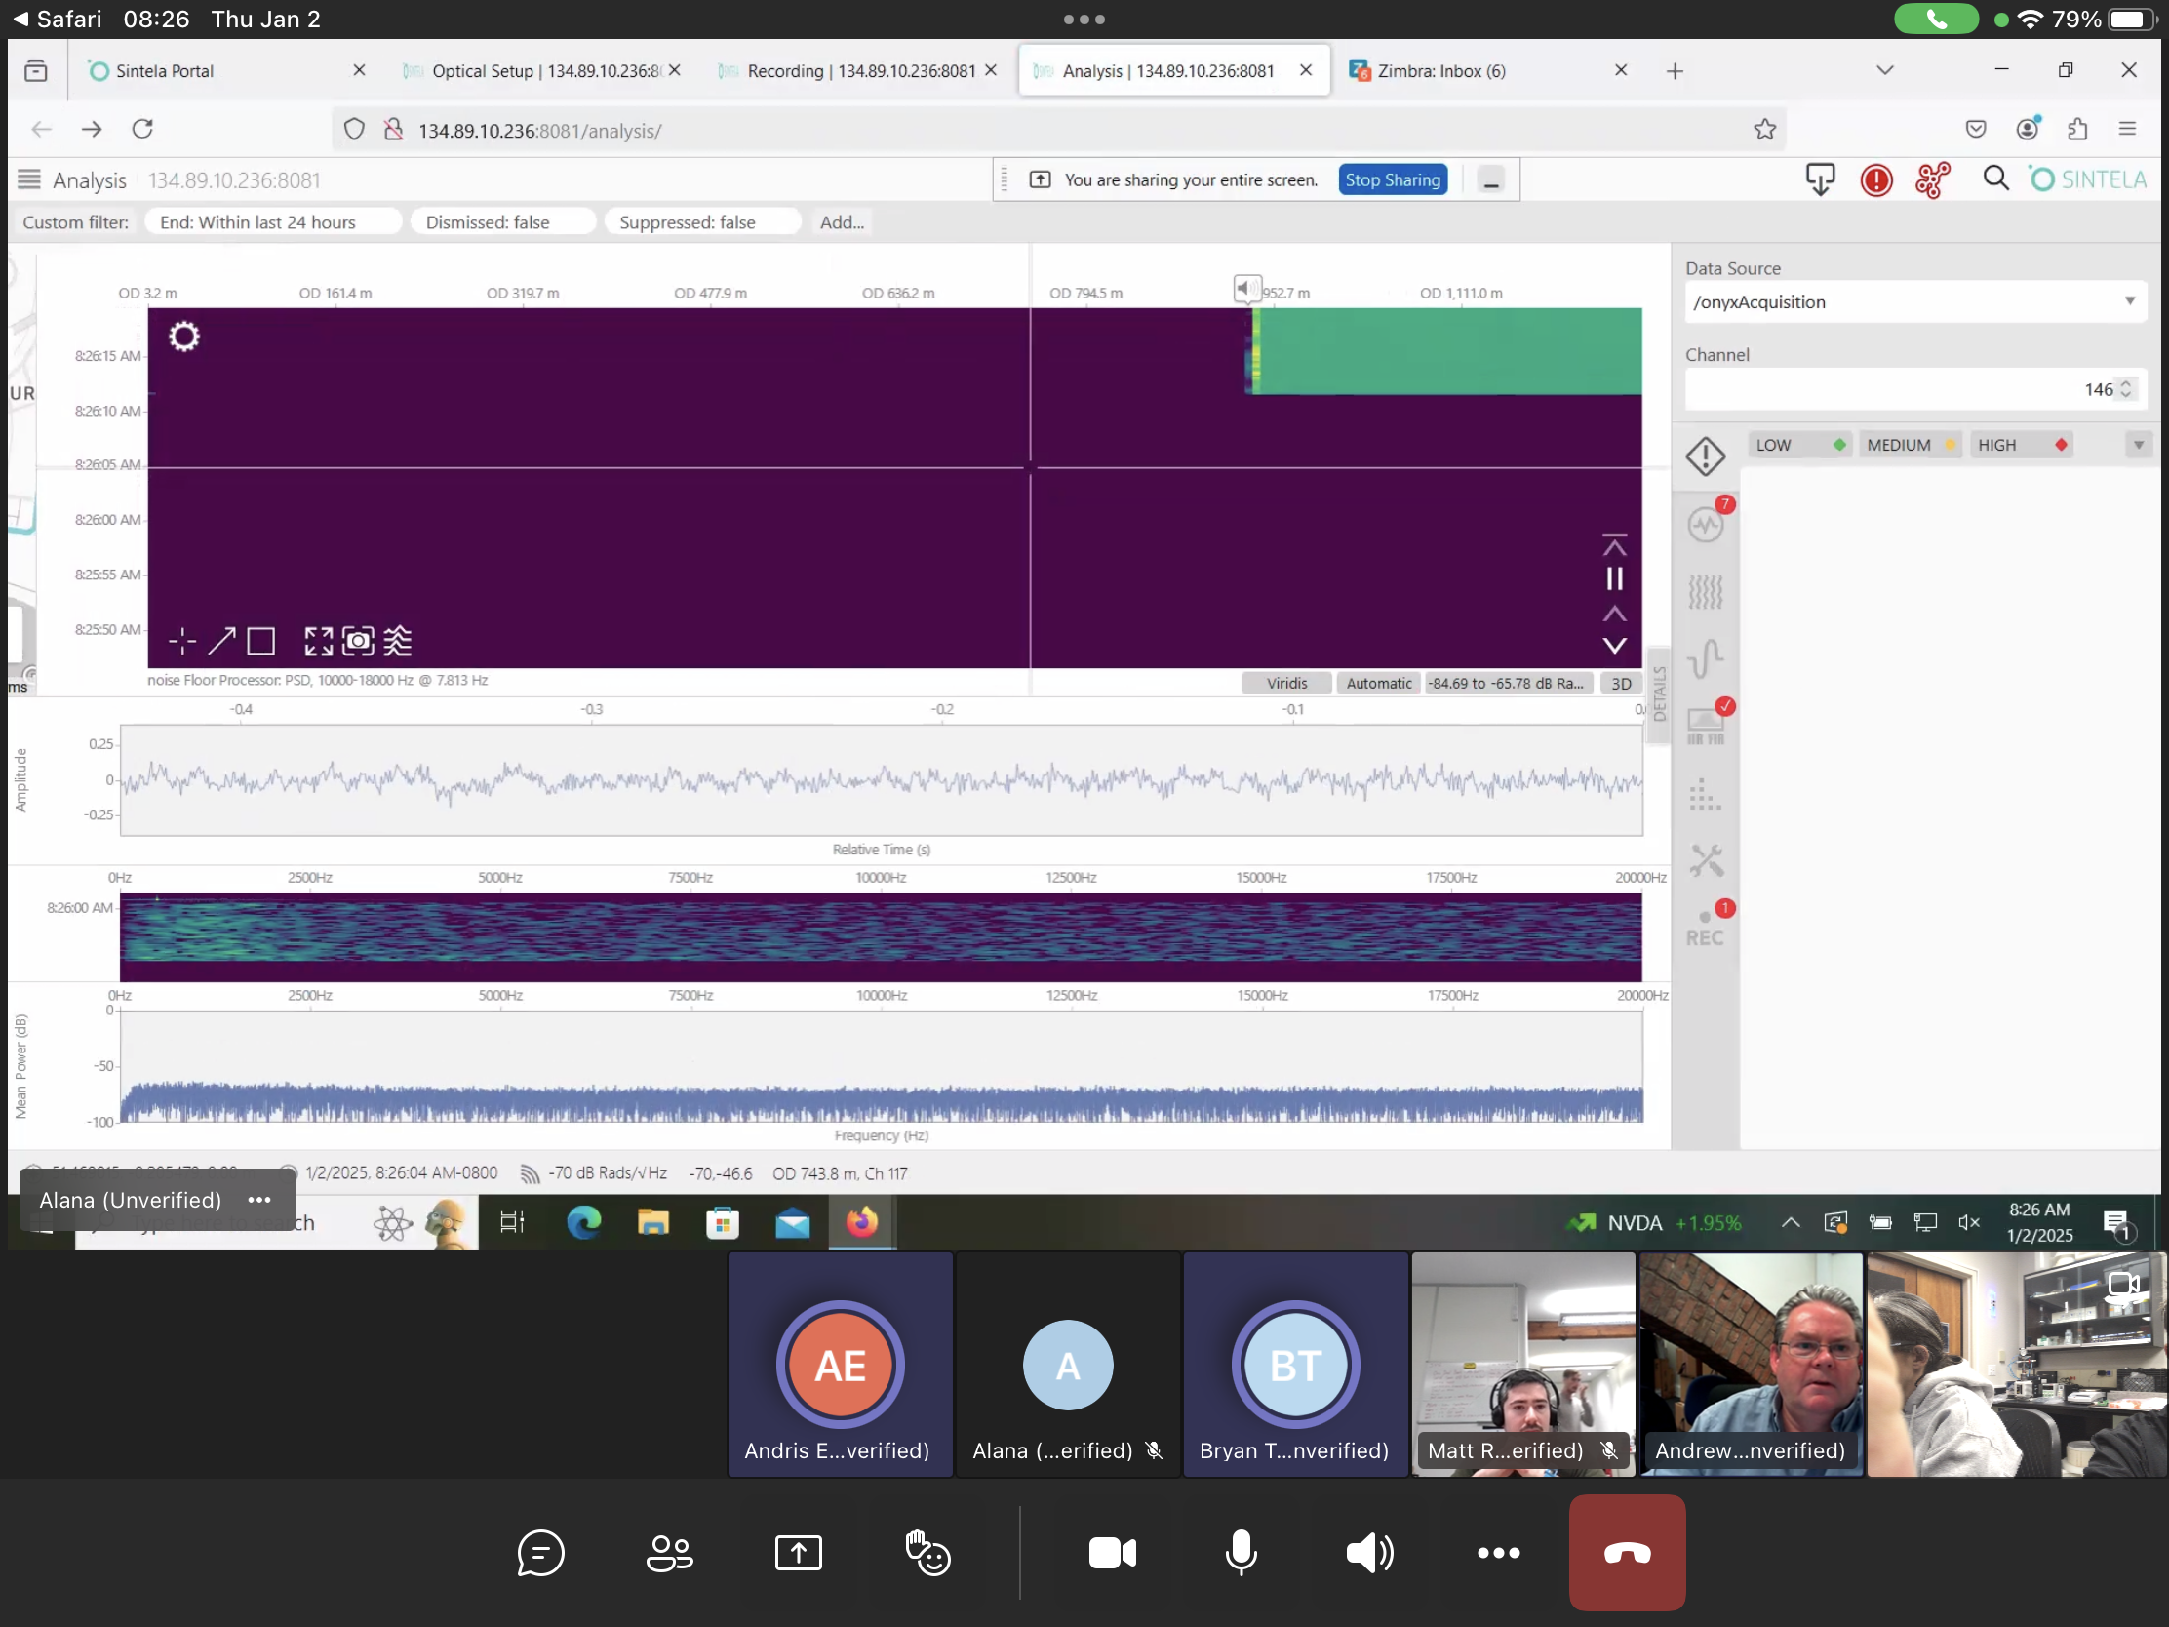Step waterfall up with the chevron
The width and height of the screenshot is (2169, 1627).
click(x=1614, y=614)
